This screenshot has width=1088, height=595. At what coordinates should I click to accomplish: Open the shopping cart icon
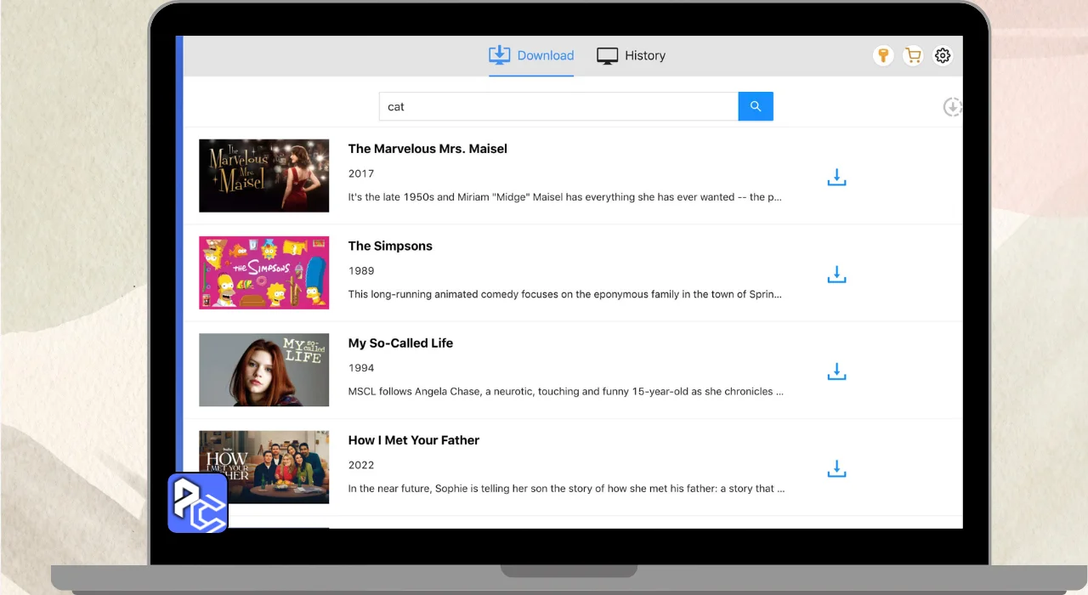click(x=913, y=56)
